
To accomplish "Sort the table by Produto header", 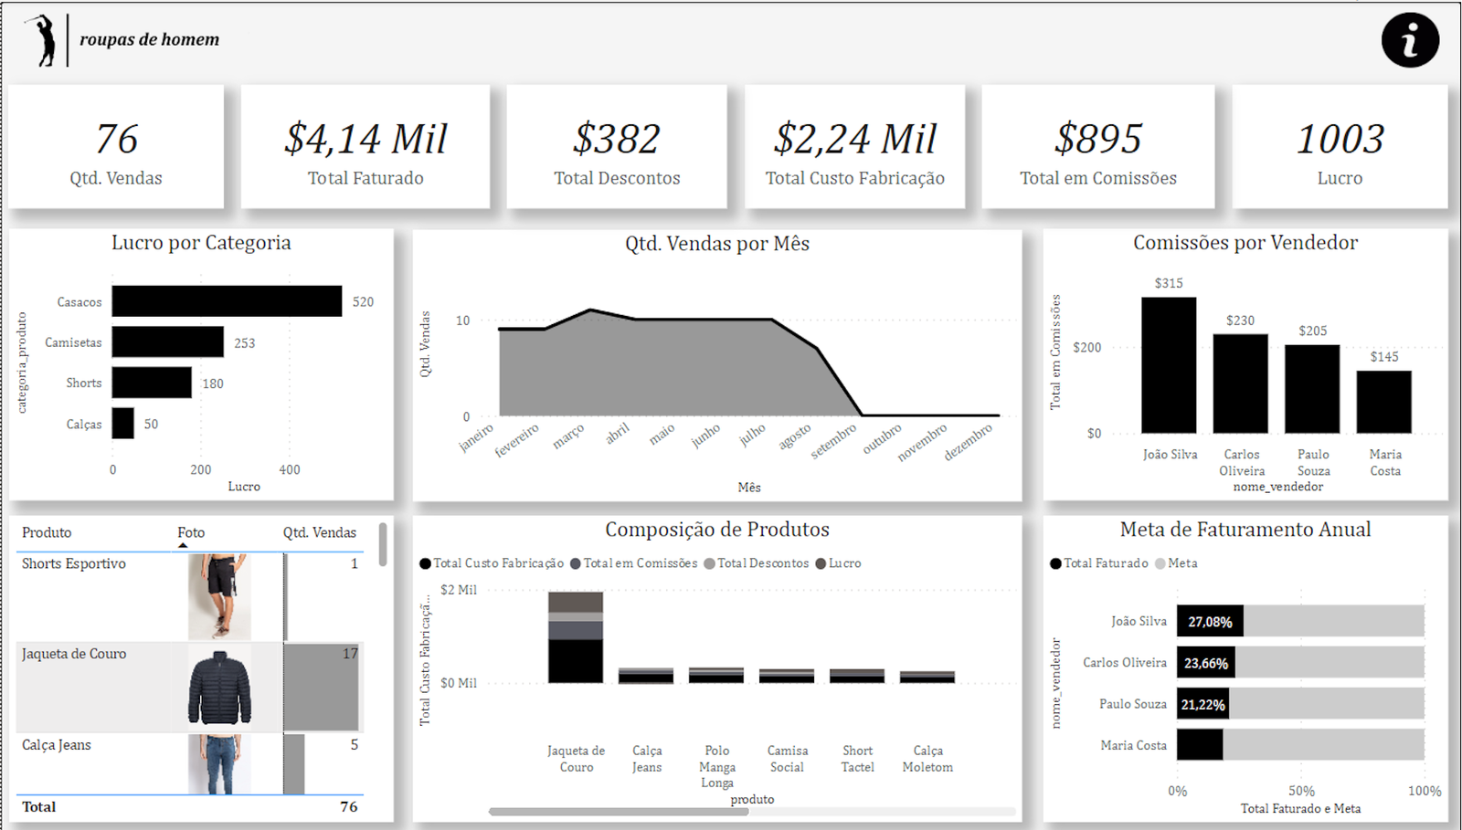I will [47, 532].
